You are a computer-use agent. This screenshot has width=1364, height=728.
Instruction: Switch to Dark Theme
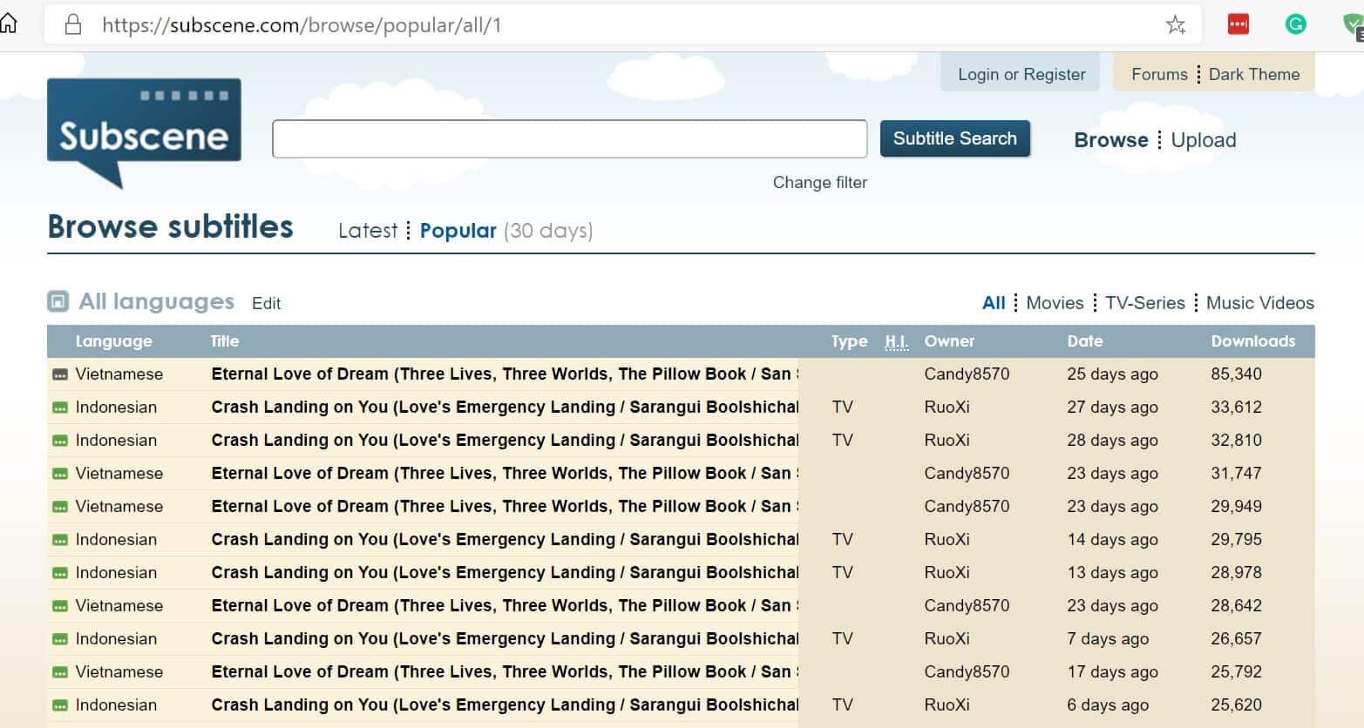[x=1253, y=74]
